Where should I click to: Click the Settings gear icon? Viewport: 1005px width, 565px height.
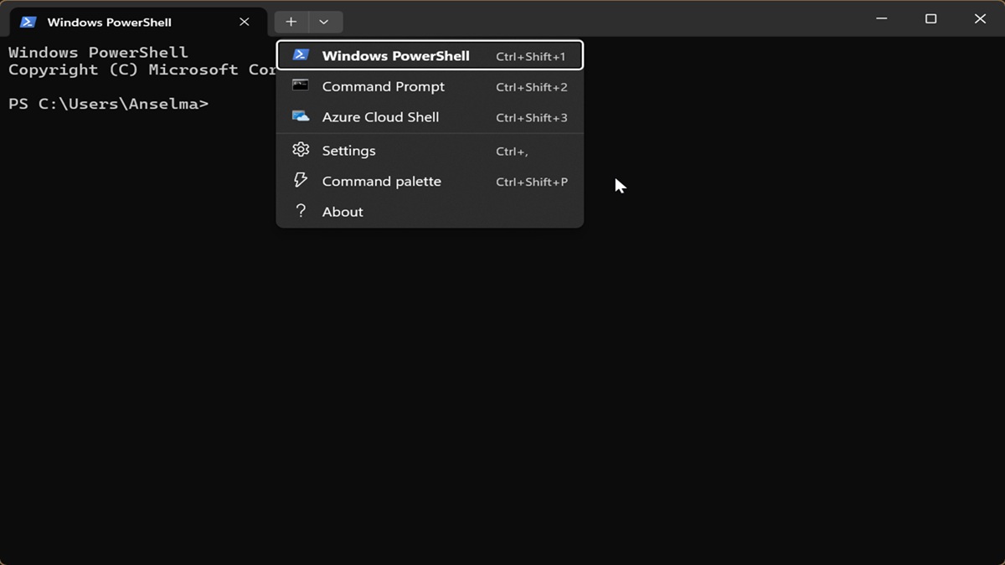tap(301, 150)
